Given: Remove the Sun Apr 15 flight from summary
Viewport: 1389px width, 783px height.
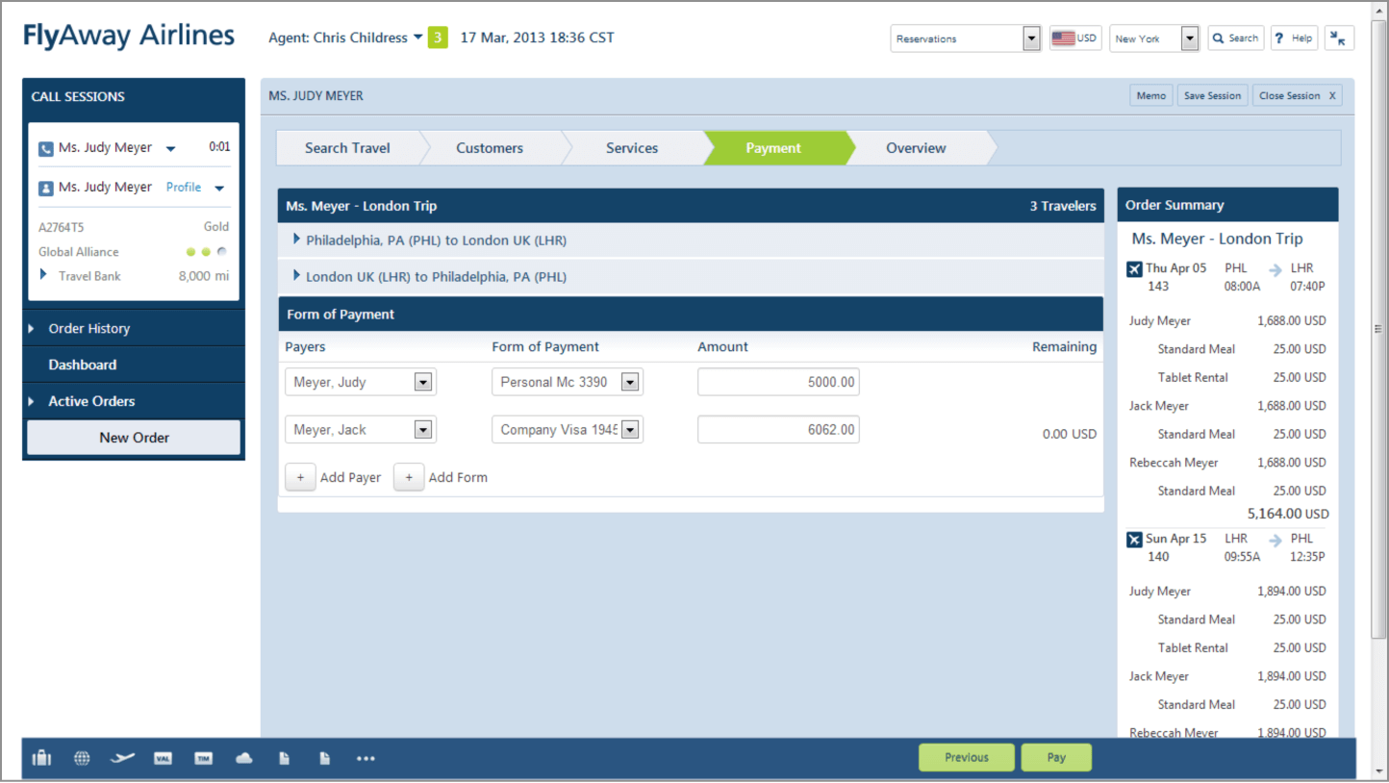Looking at the screenshot, I should click(1133, 539).
